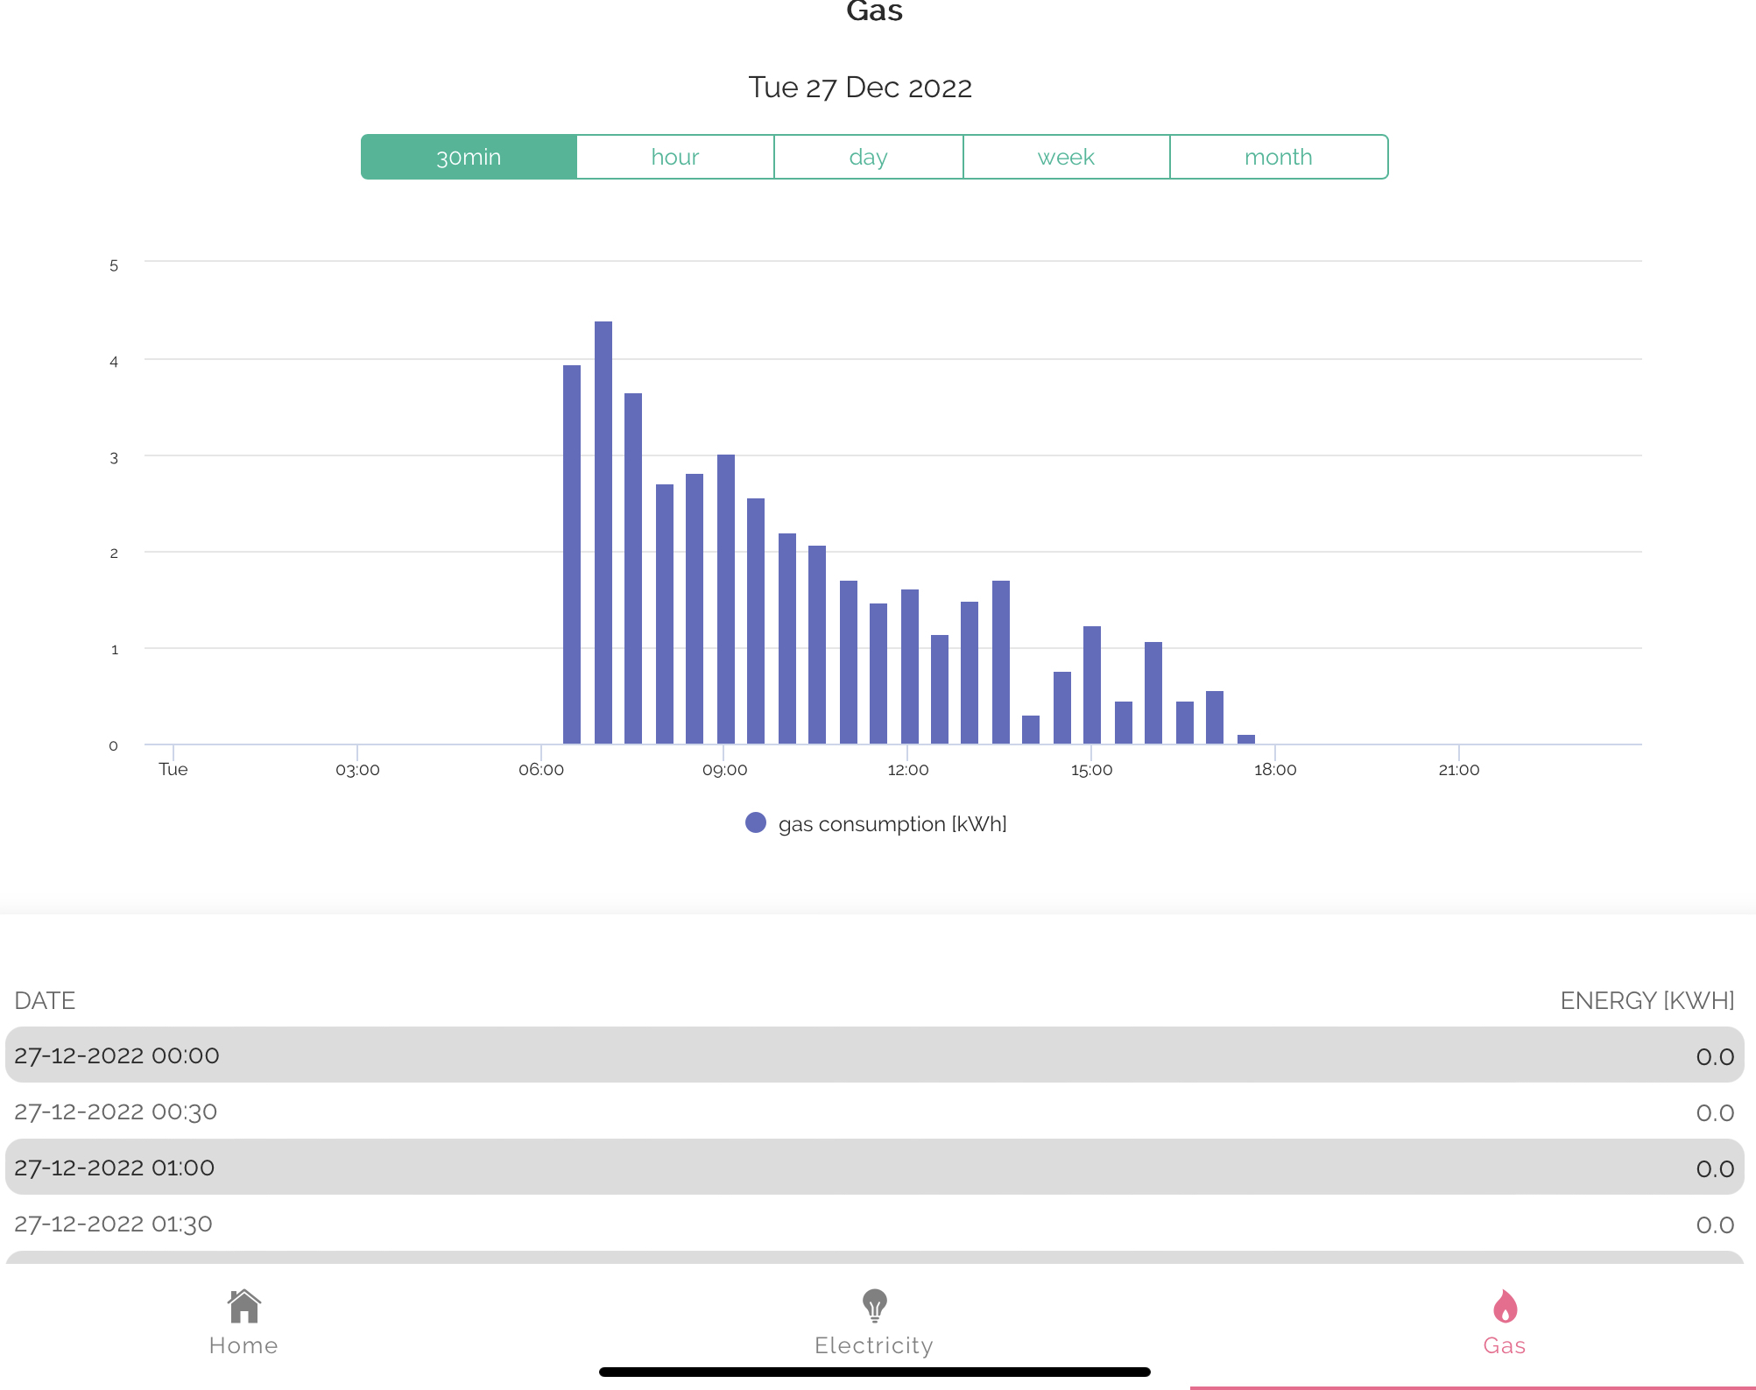
Task: Click the ENERGY [KWH] column header
Action: click(1647, 1000)
